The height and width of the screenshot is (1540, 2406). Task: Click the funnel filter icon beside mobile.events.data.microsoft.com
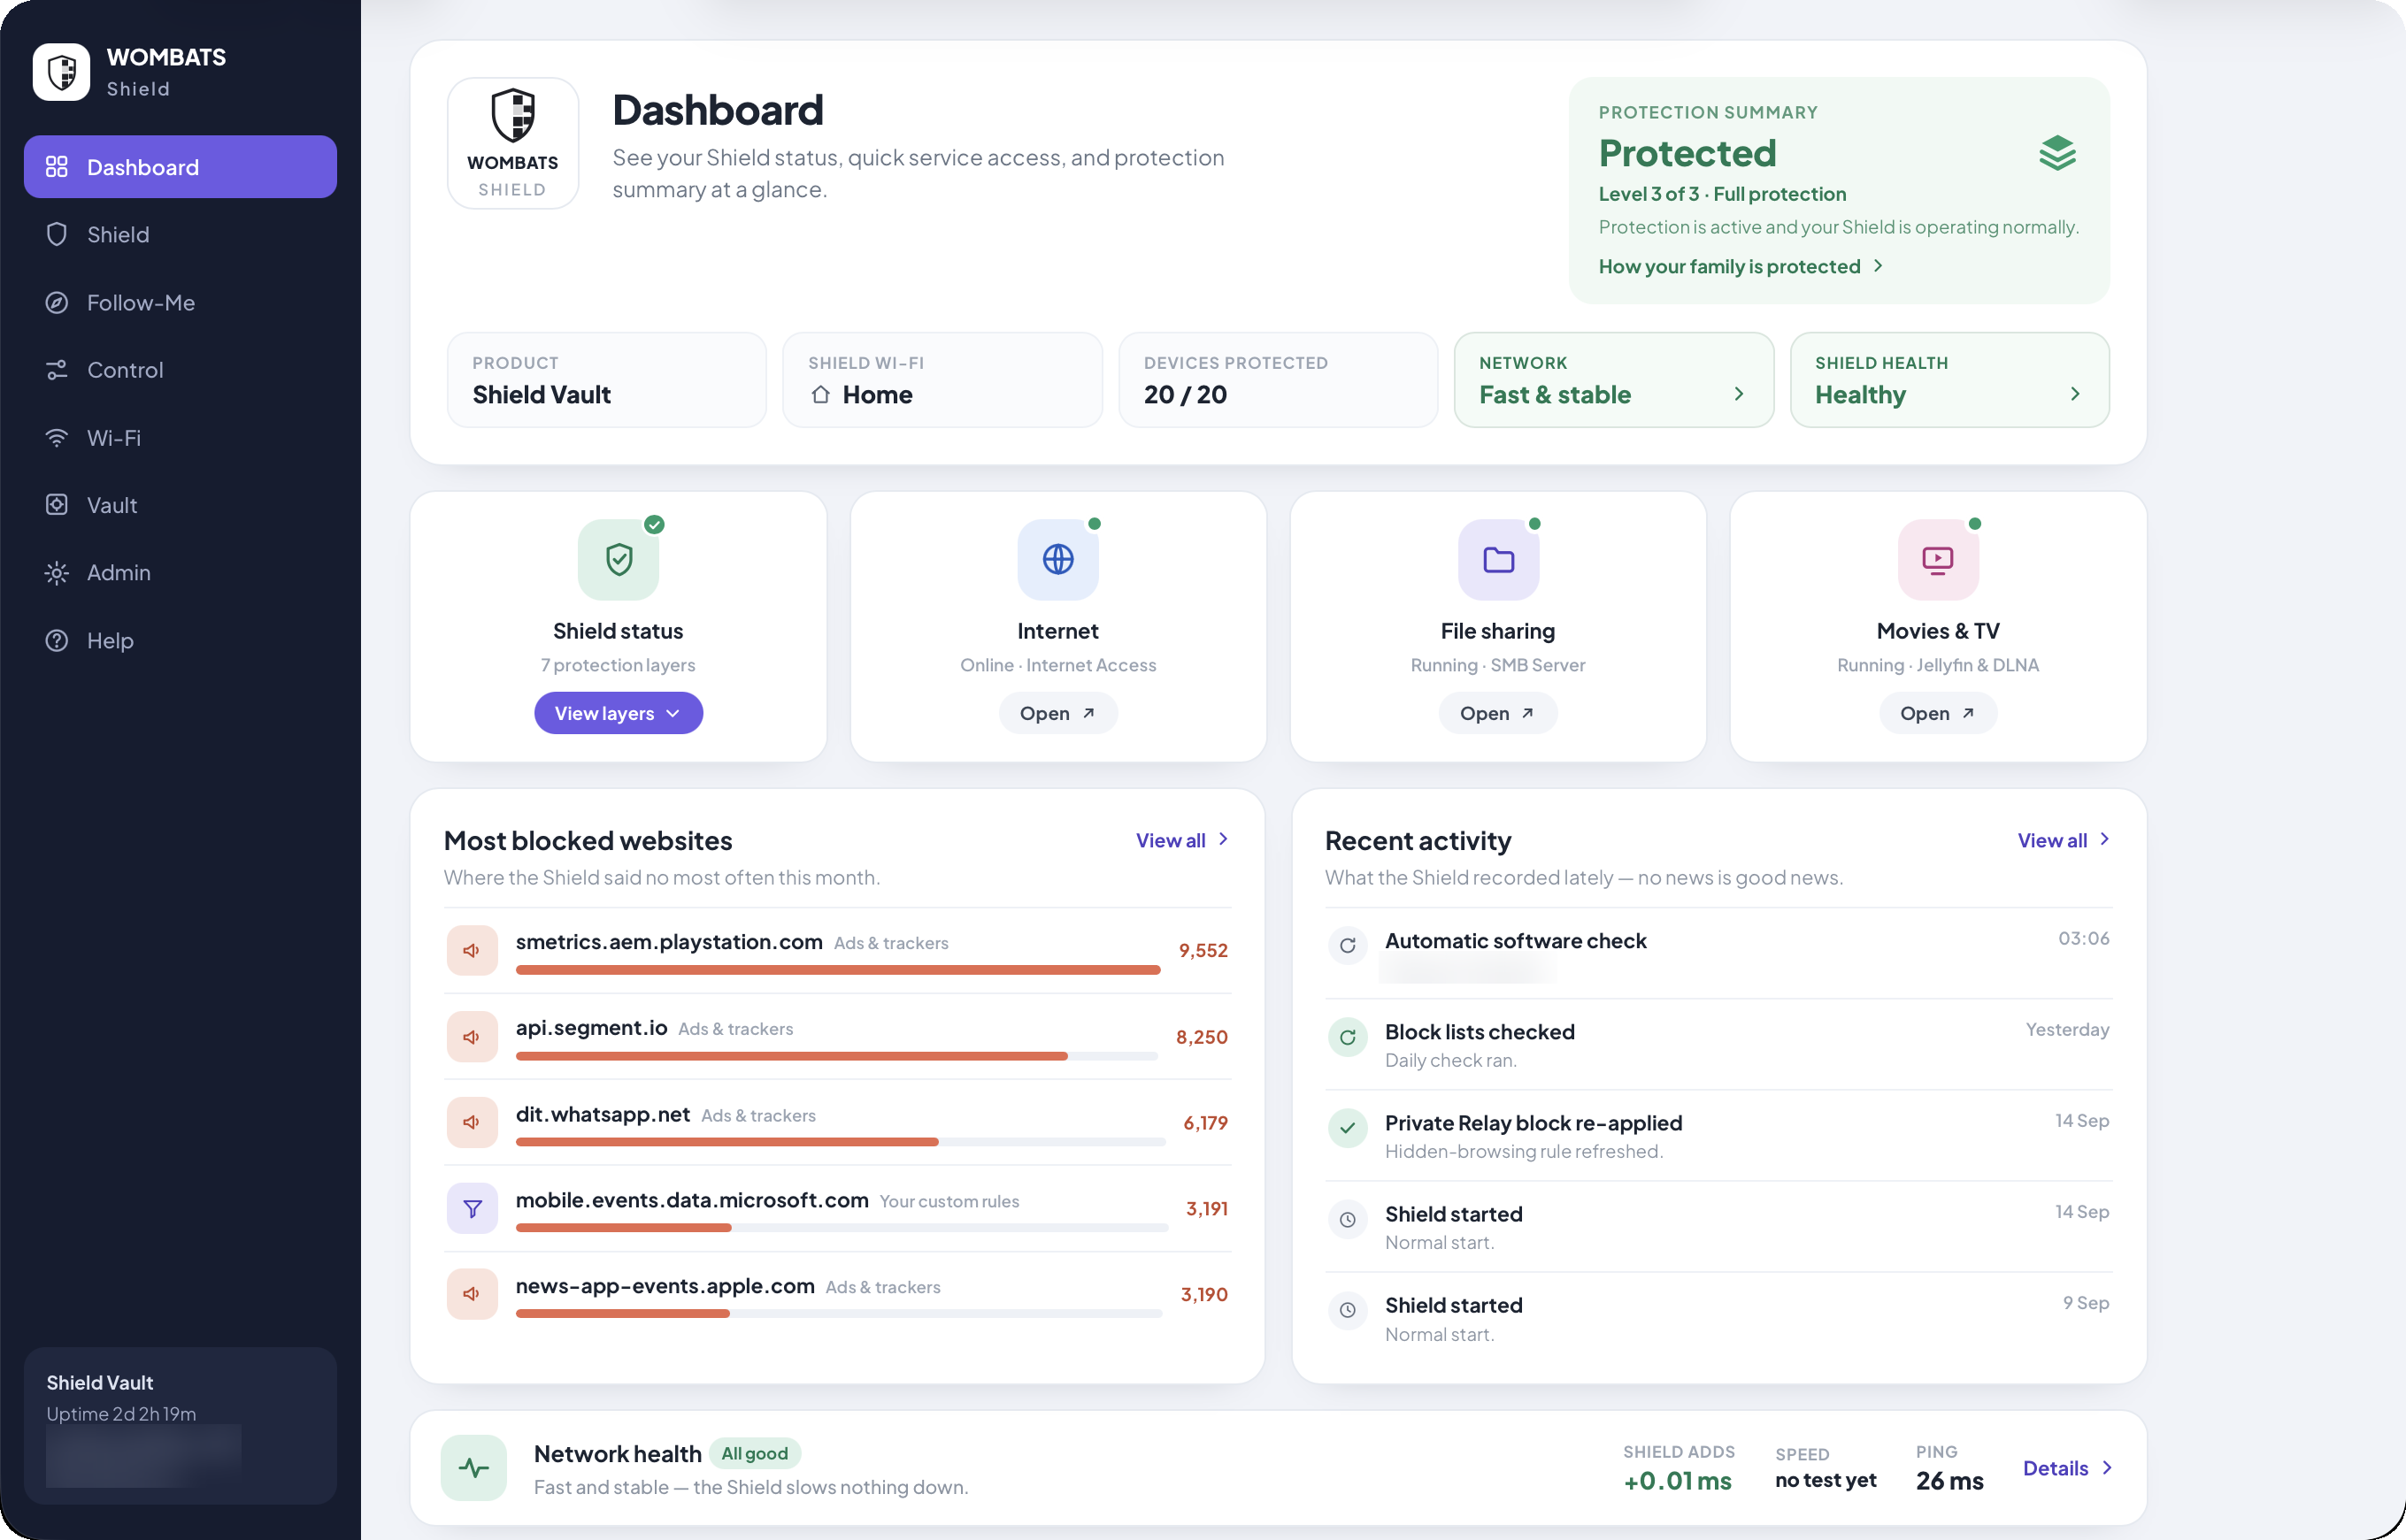tap(473, 1209)
